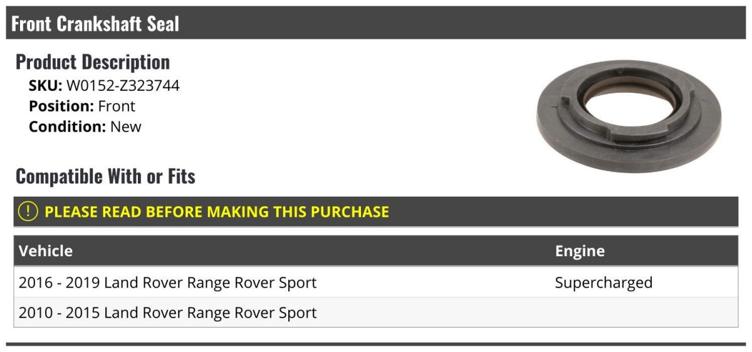Click the word New under Condition

tap(126, 127)
